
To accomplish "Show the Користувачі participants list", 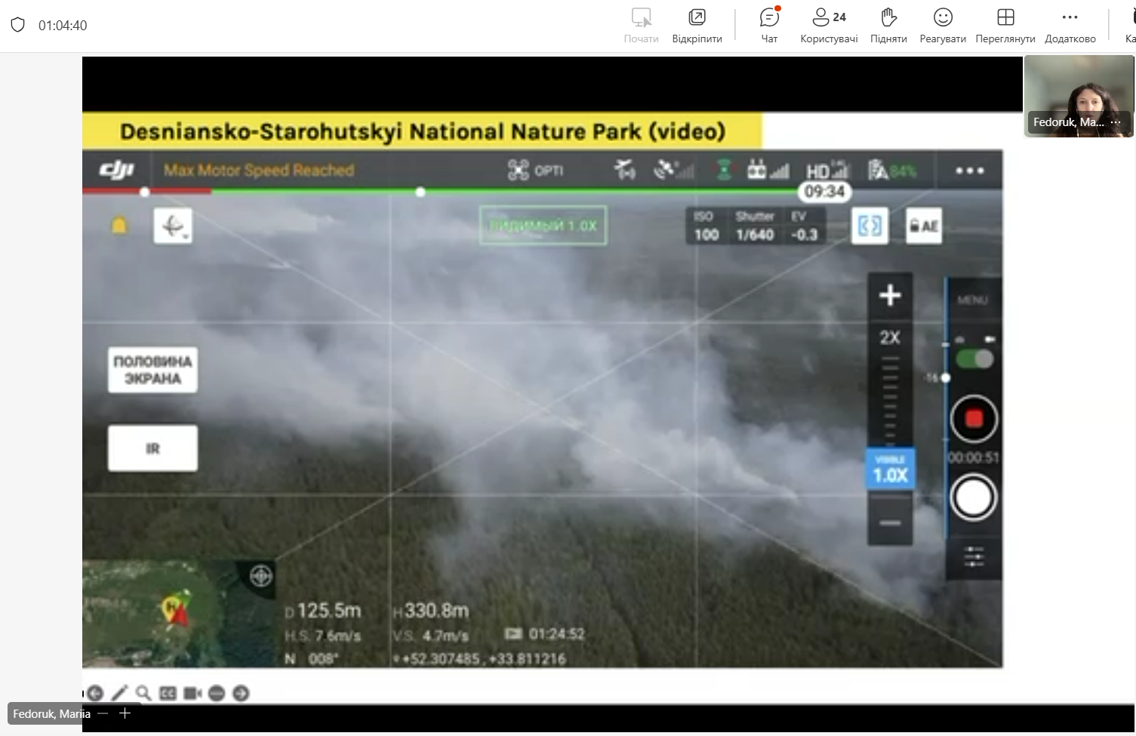I will pyautogui.click(x=829, y=25).
